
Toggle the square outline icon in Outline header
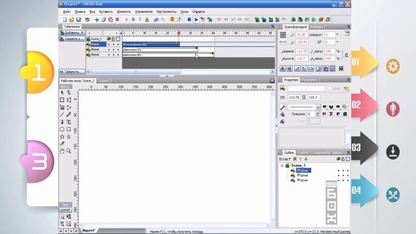pyautogui.click(x=348, y=159)
